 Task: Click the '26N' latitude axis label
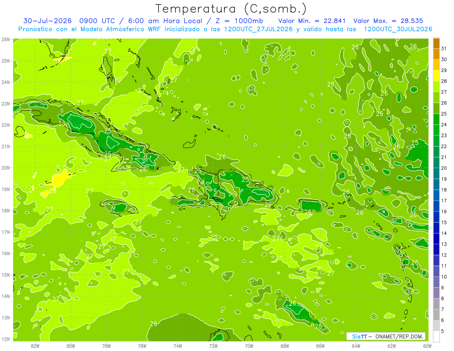click(5, 39)
